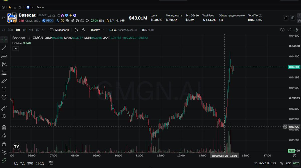301x168 pixels.
Task: Select the trend line drawing tool
Action: click(4, 48)
